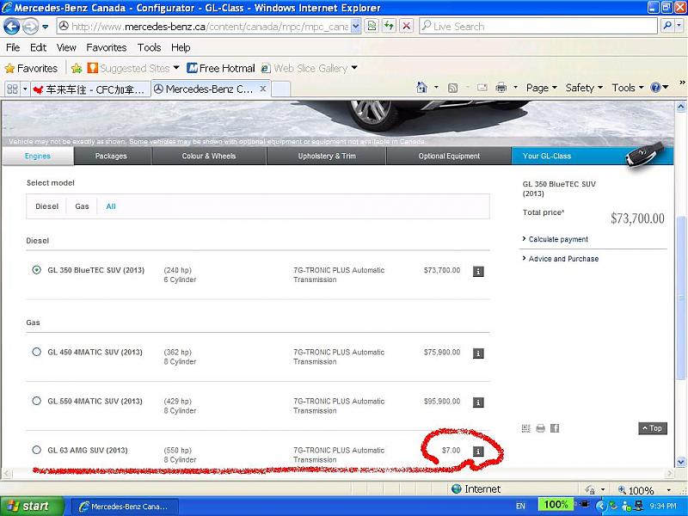Go back using the browser Back arrow
This screenshot has height=516, width=688.
pyautogui.click(x=12, y=27)
